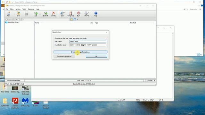Click OK in the Registration dialog

coord(96,56)
